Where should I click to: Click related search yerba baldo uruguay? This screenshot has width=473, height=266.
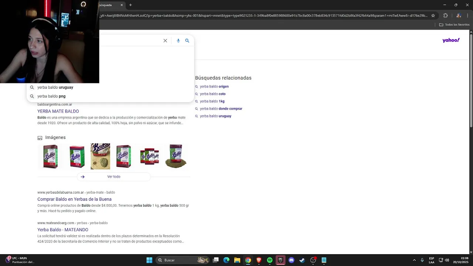[x=215, y=116]
